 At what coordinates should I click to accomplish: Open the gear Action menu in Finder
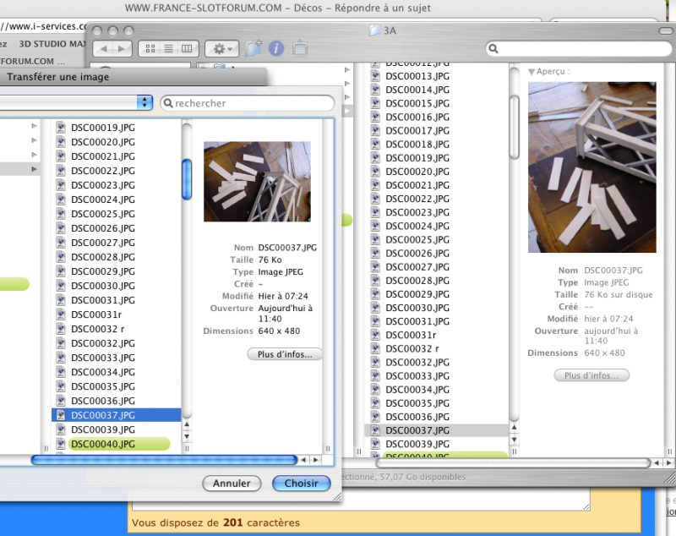pos(223,49)
